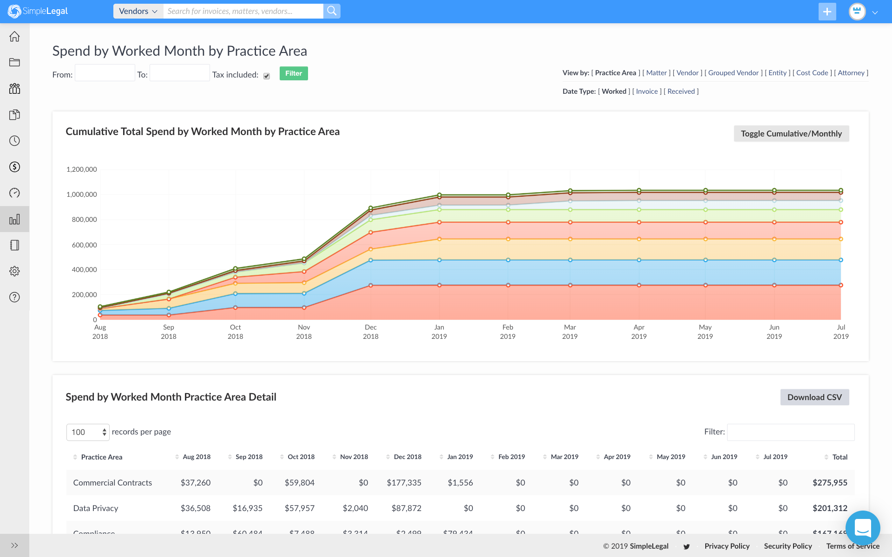Toggle Cumulative/Monthly chart view
The height and width of the screenshot is (557, 892).
click(x=791, y=134)
